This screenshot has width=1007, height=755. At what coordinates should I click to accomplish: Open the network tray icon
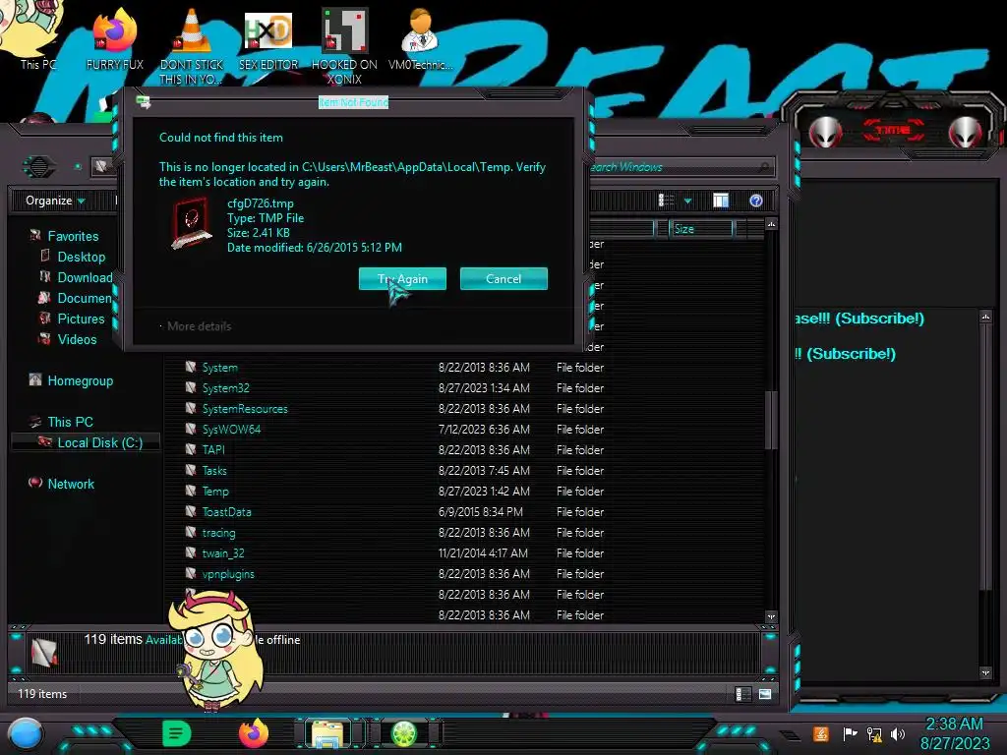pos(874,733)
